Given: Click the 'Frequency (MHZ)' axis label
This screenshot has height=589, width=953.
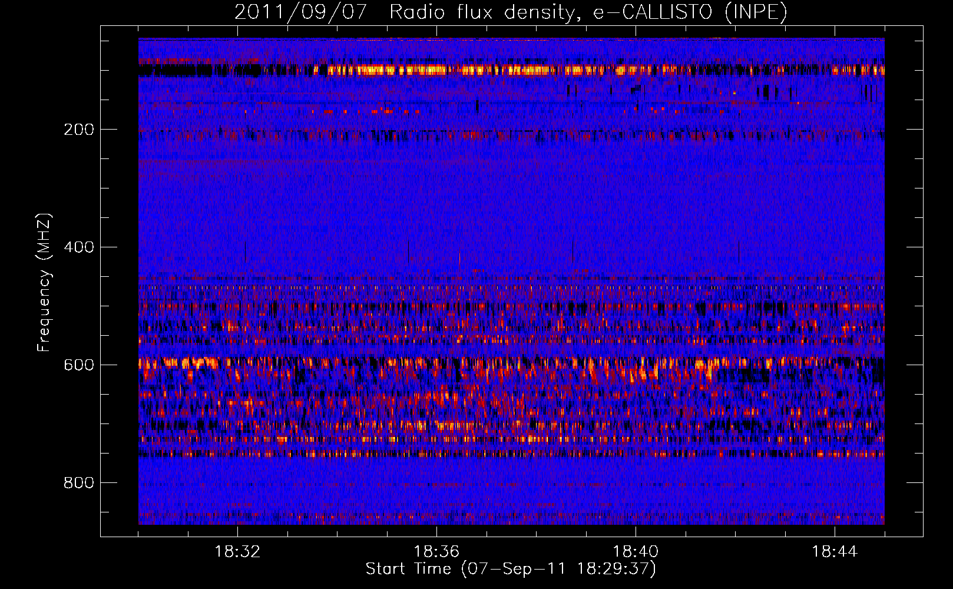Looking at the screenshot, I should click(x=44, y=282).
